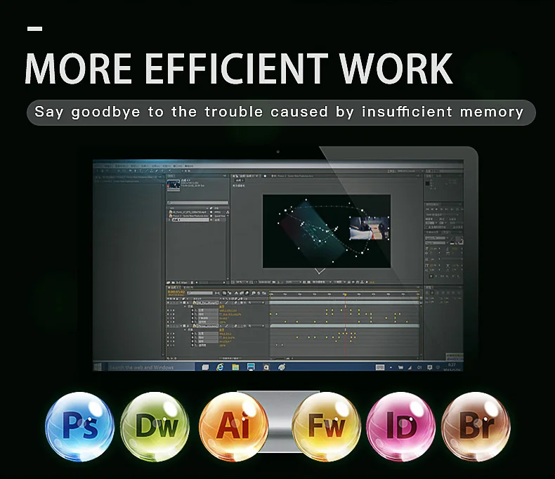
Task: Select the small video layer in composition viewer
Action: click(x=369, y=228)
